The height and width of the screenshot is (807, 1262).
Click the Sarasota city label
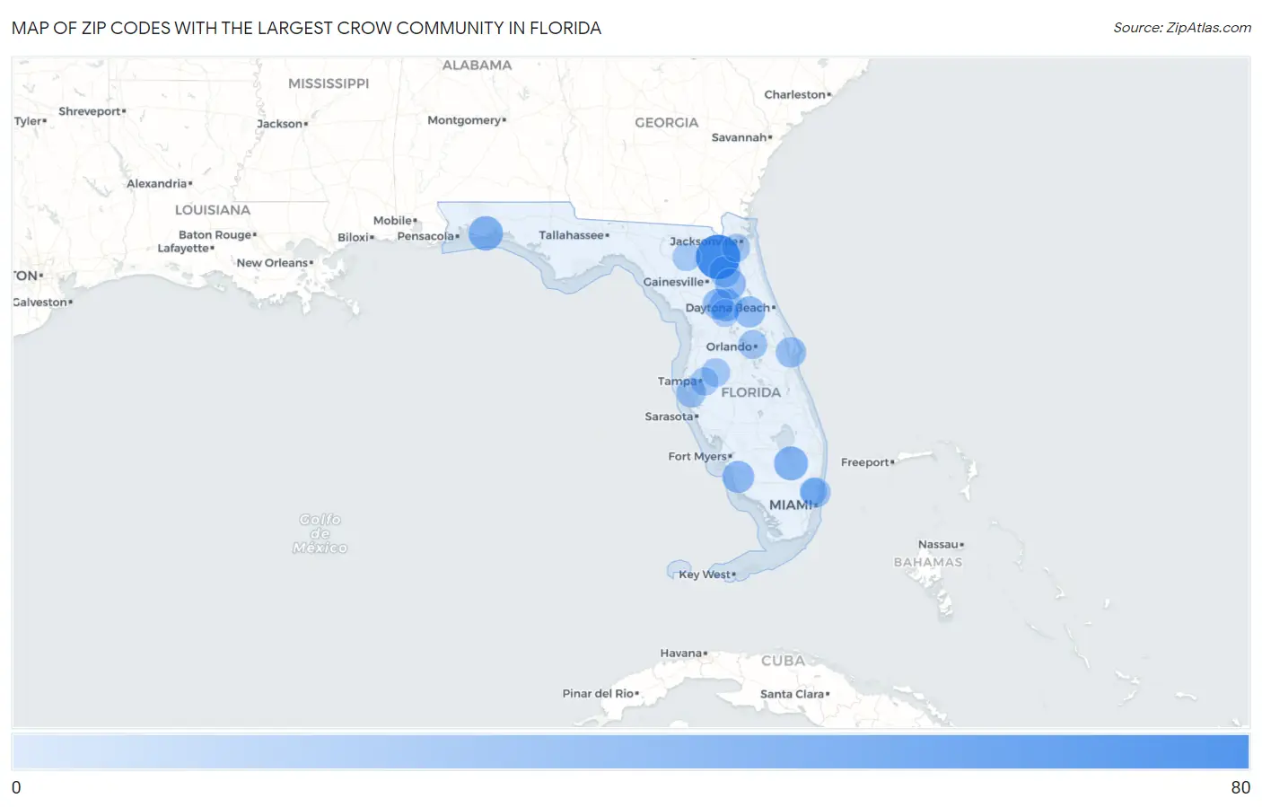coord(669,417)
